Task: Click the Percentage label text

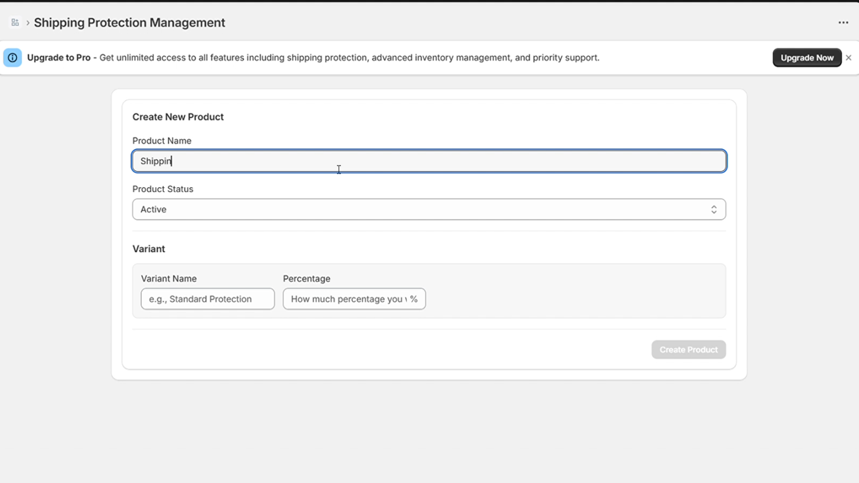Action: (307, 279)
